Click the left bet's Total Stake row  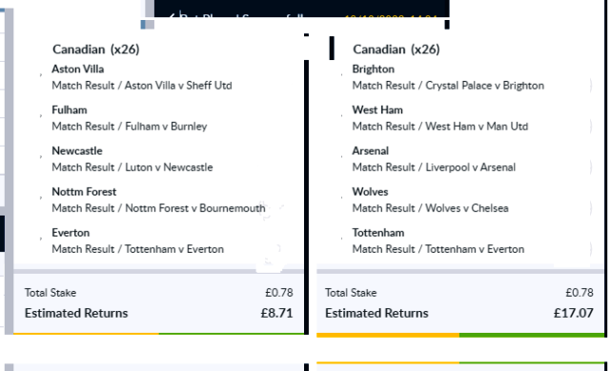[159, 293]
